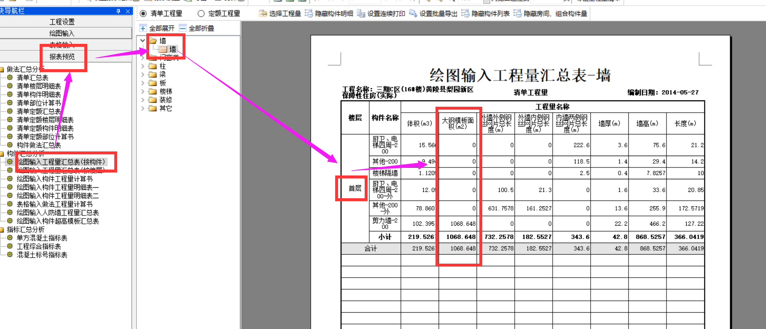
Task: Click the 体积(m3) column header
Action: coord(420,123)
